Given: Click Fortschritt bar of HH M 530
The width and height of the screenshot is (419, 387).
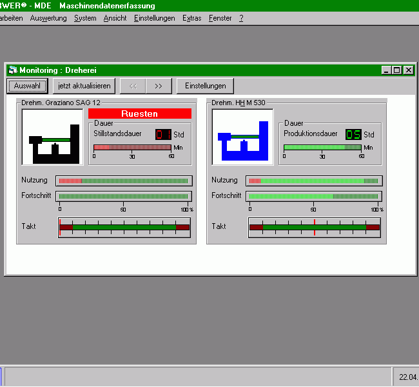Looking at the screenshot, I should point(314,196).
